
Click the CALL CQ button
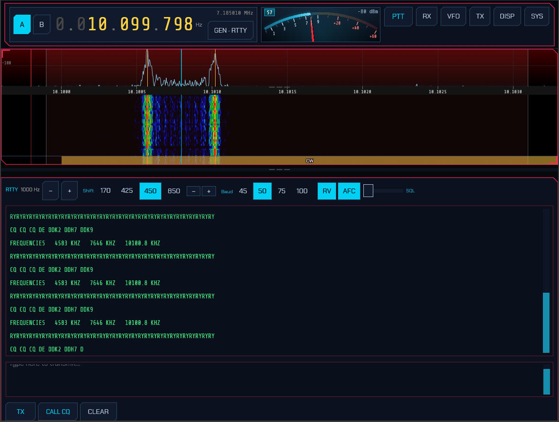pos(58,412)
